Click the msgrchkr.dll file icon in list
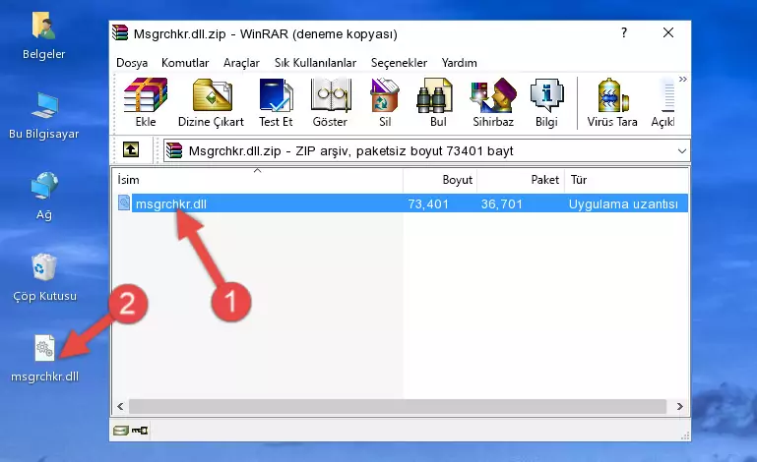The image size is (757, 462). click(124, 203)
